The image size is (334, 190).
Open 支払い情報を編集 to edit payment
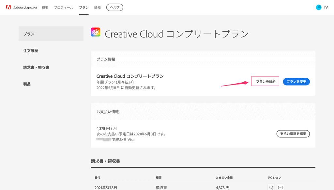click(293, 134)
